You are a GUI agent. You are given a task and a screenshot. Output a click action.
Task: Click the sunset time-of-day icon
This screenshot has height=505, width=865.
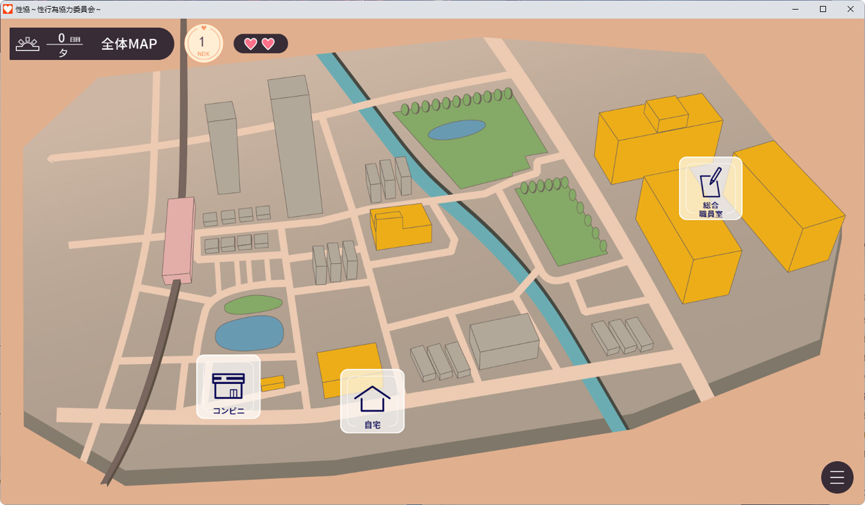point(27,44)
